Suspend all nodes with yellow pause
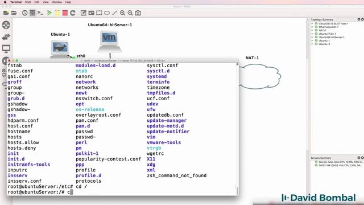Screen dimensions: 364x205 click(x=57, y=13)
